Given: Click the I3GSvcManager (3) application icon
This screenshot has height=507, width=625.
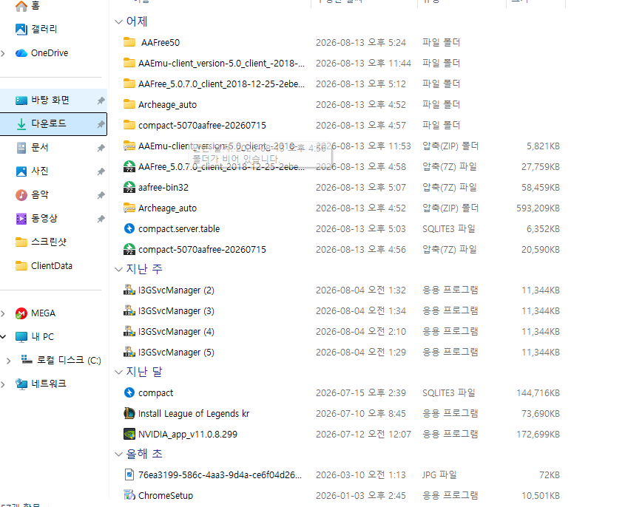Looking at the screenshot, I should (129, 310).
